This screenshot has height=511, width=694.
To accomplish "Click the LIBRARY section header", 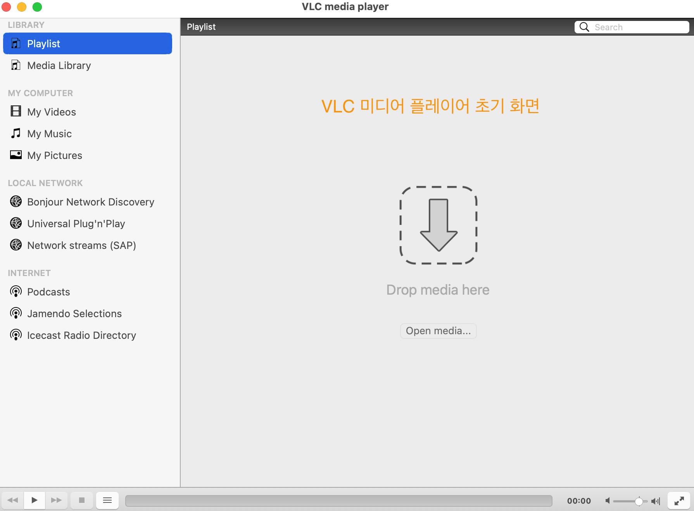I will 26,25.
